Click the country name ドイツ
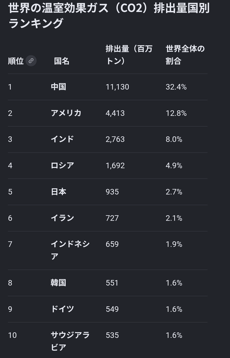230x358 pixels. [x=62, y=309]
